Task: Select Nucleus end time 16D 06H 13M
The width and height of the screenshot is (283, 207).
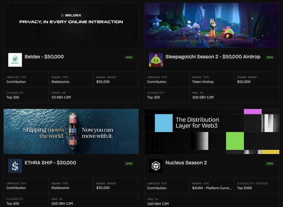Action: coord(158,204)
